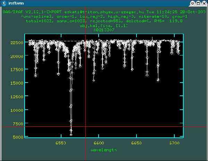Maximize the irafterm window
Image resolution: width=208 pixels, height=161 pixels.
click(x=198, y=3)
